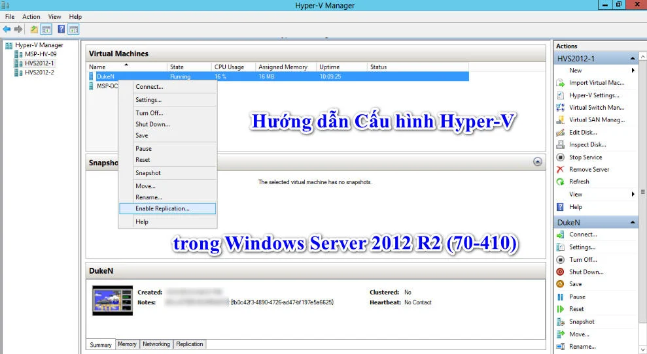Choose Snapshot in the context menu
The image size is (647, 354).
(167, 173)
